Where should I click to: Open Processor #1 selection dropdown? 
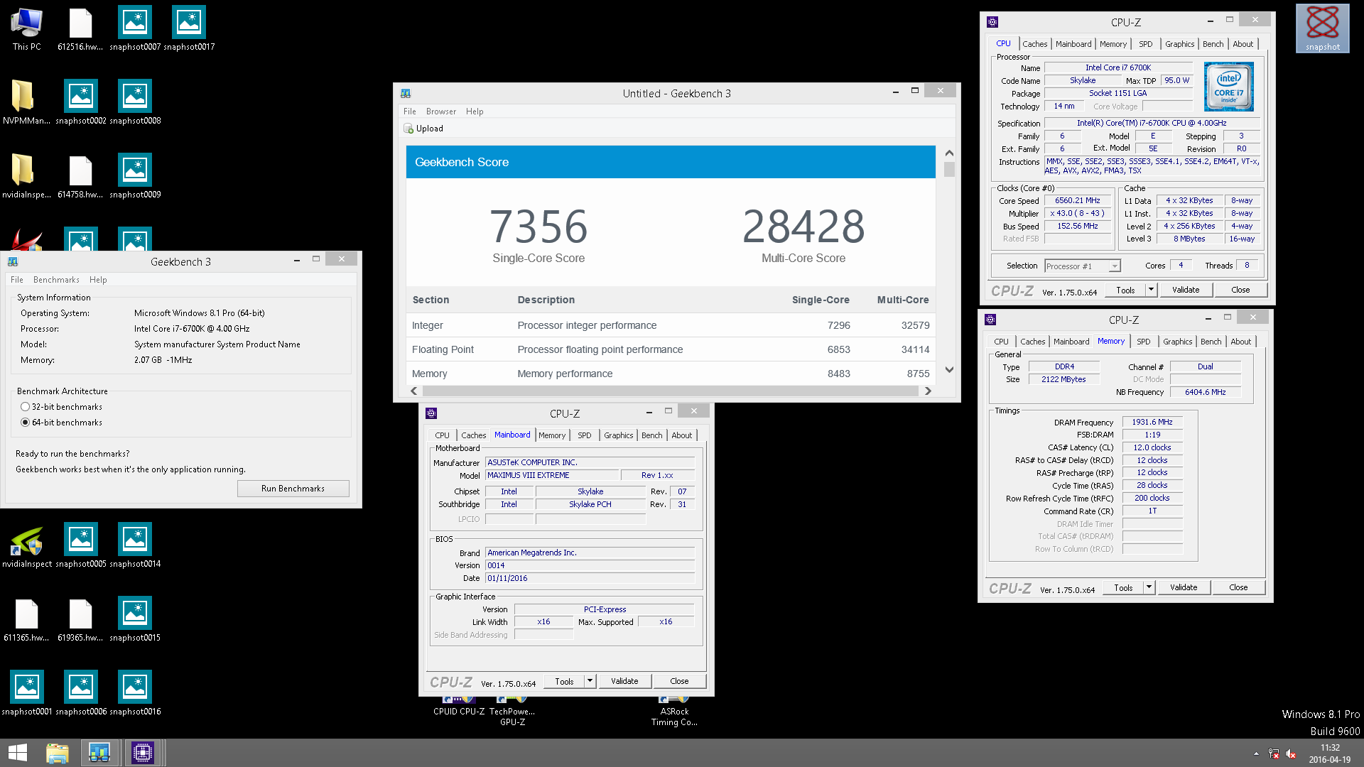[x=1083, y=266]
